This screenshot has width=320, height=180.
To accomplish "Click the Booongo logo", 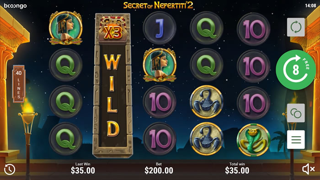I will pyautogui.click(x=15, y=5).
